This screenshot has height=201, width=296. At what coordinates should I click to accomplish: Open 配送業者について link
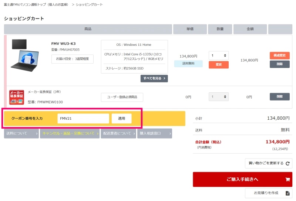click(118, 133)
